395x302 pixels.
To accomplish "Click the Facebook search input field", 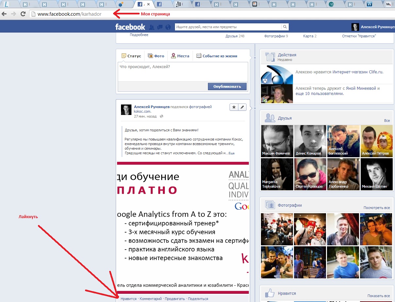I will [228, 27].
